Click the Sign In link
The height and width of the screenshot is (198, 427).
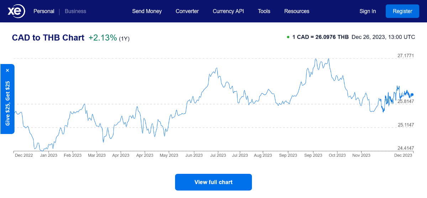coord(368,11)
